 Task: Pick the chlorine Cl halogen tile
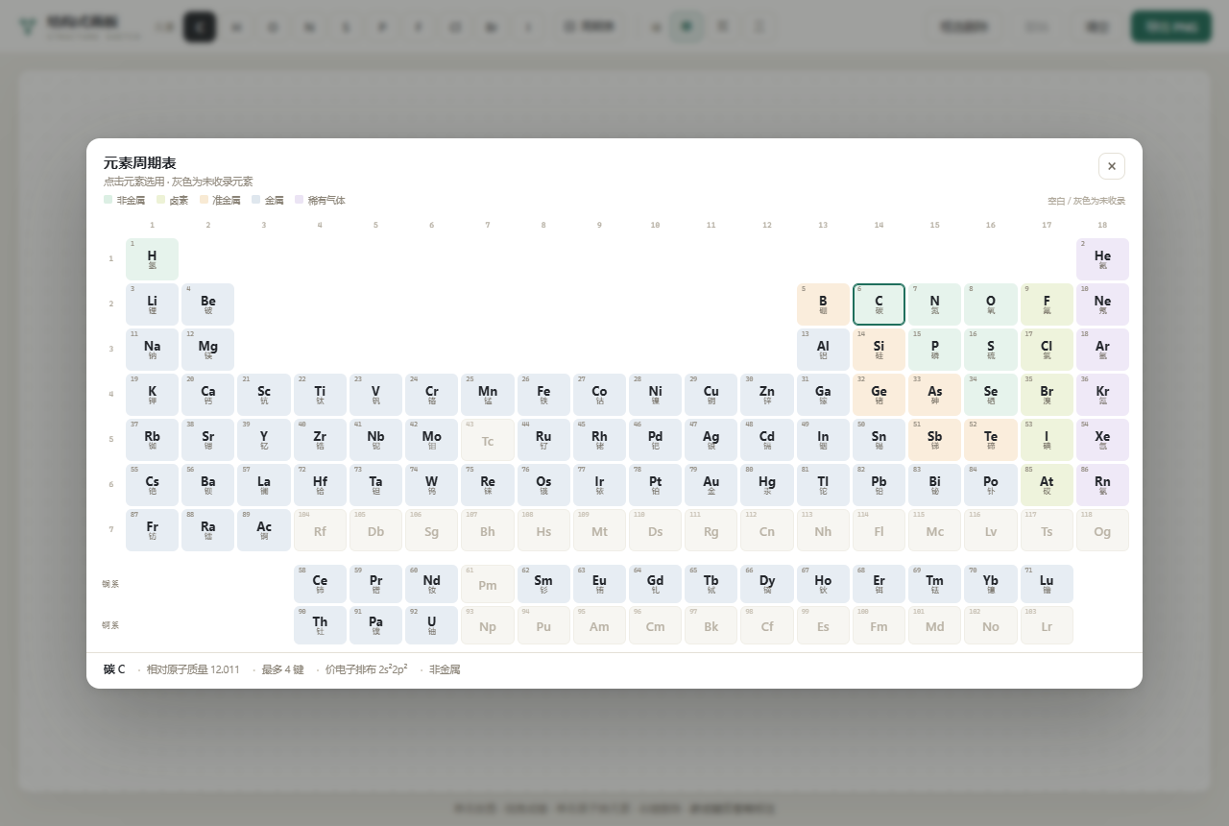click(x=1047, y=350)
